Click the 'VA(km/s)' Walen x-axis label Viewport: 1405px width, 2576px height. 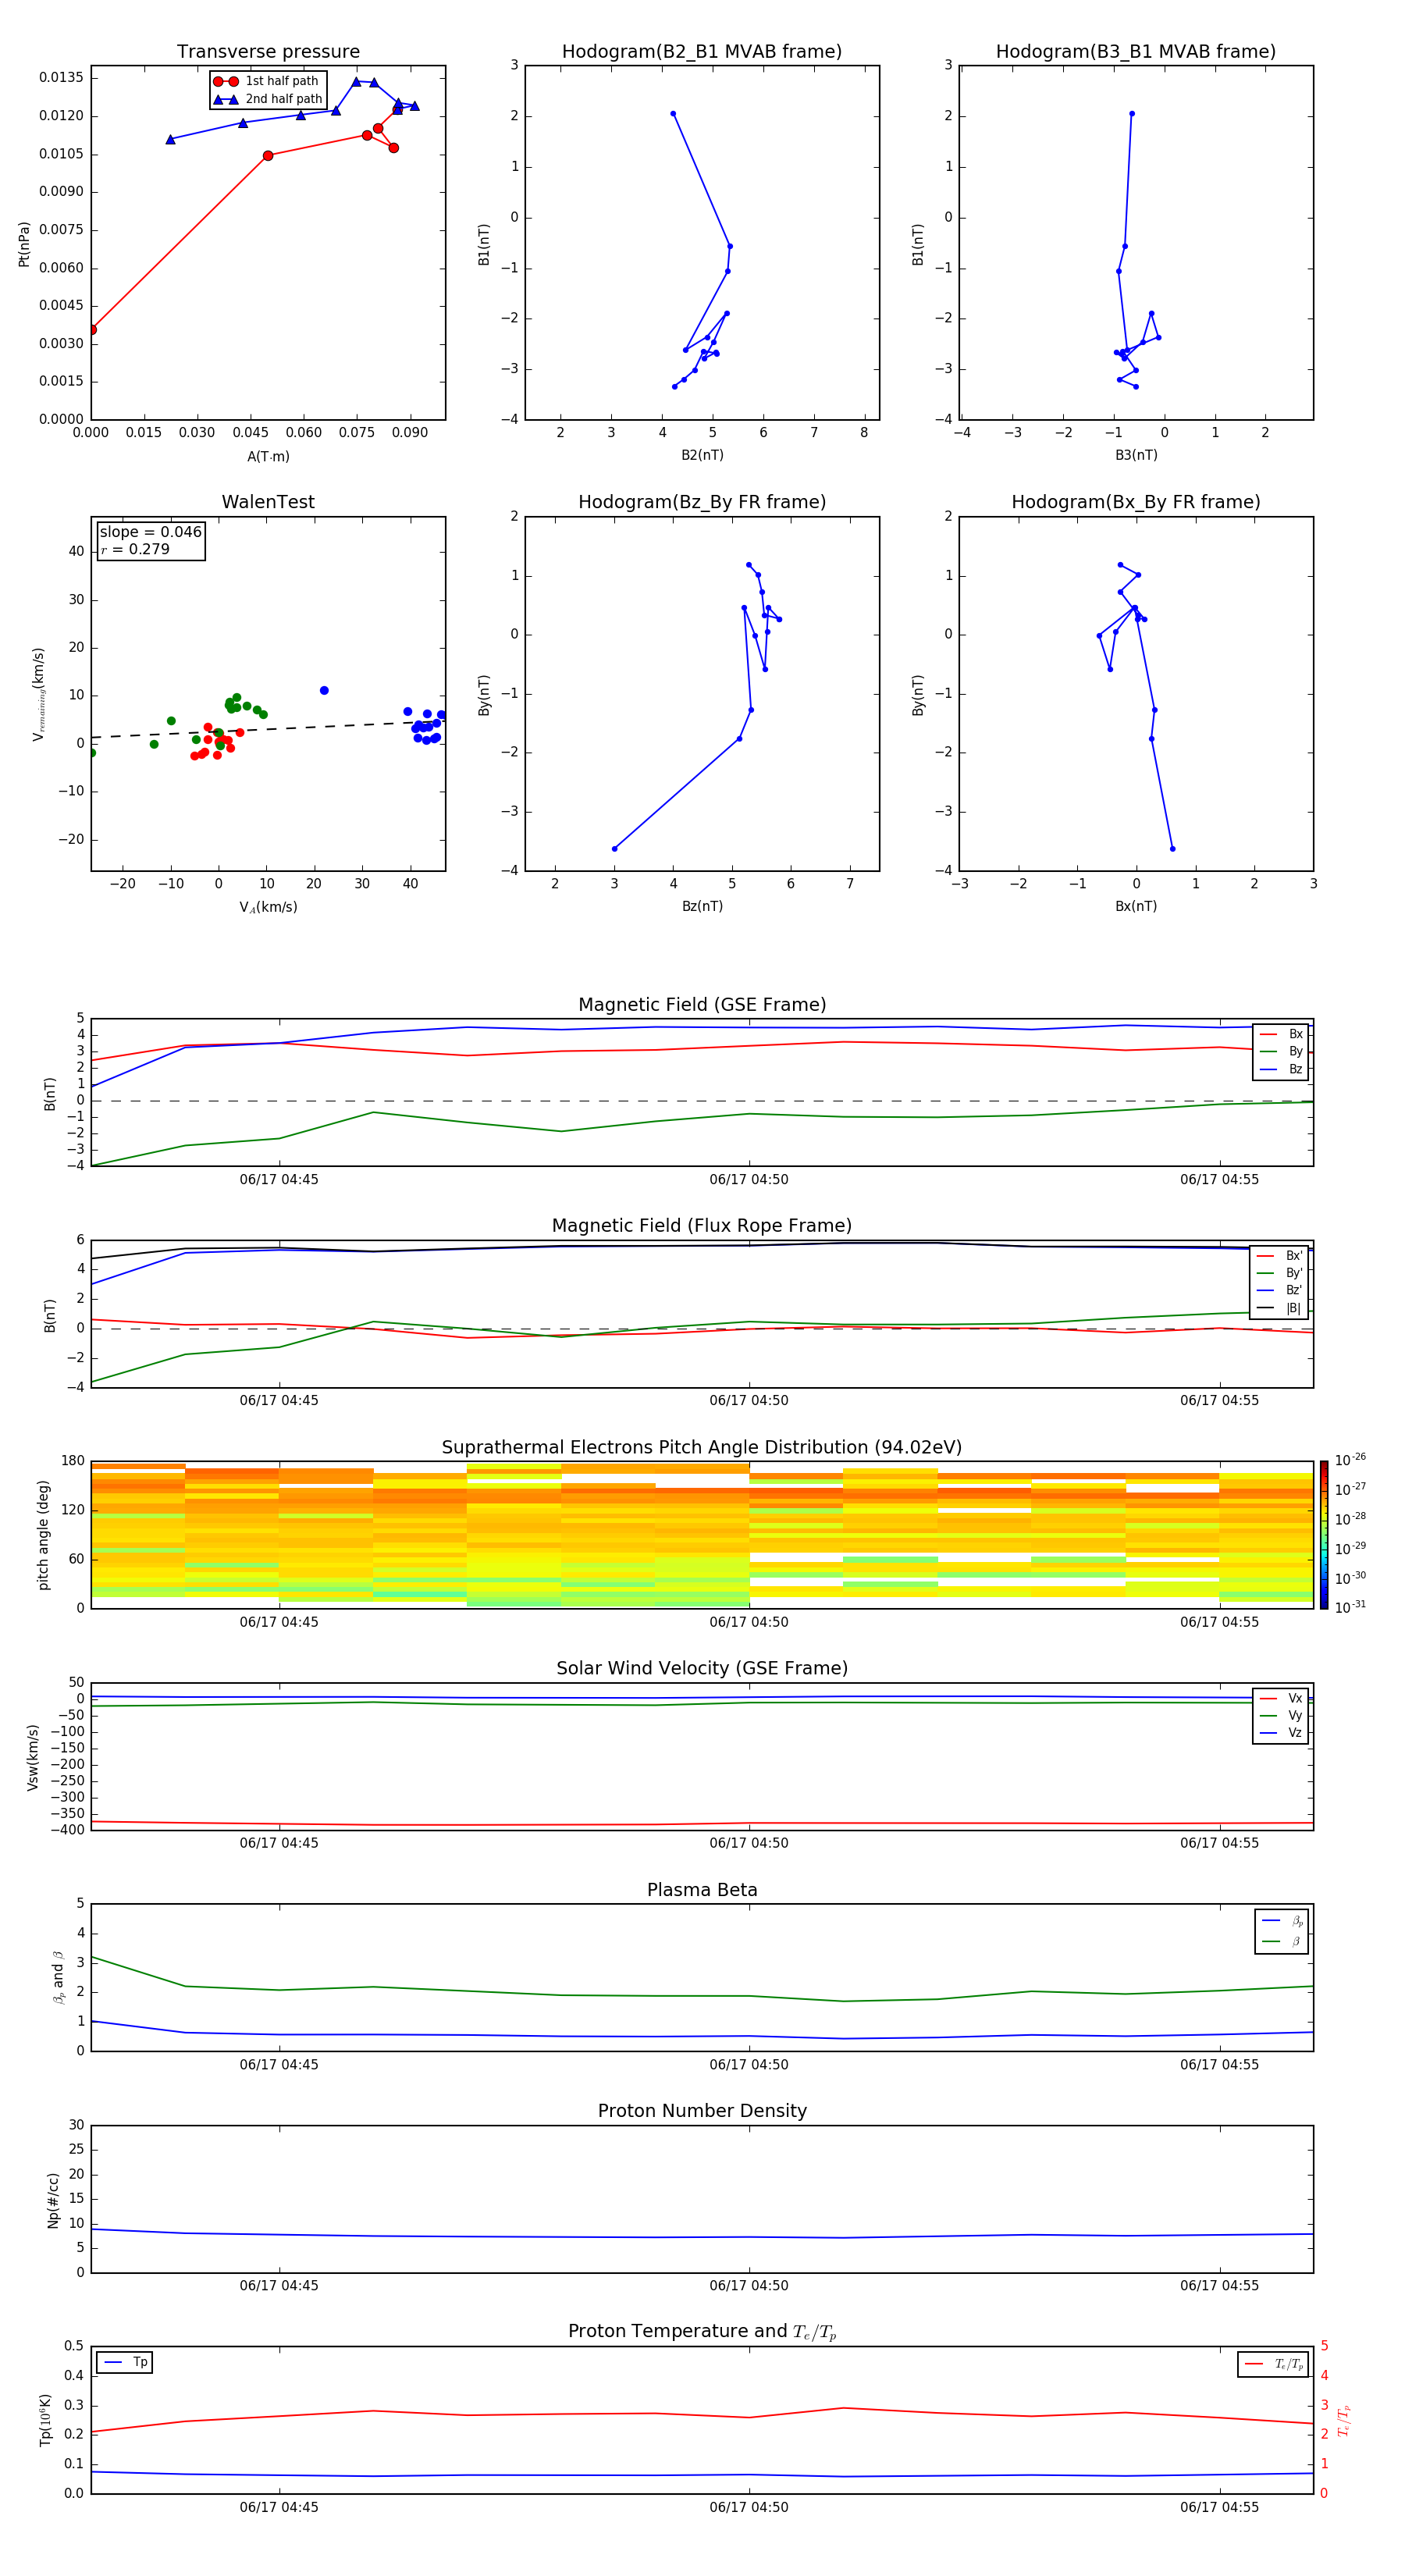(x=268, y=907)
